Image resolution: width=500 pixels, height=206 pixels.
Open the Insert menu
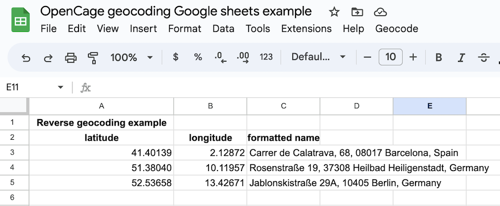click(143, 28)
